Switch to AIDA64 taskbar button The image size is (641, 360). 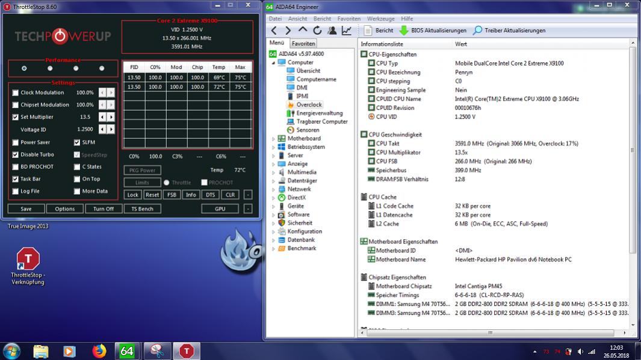point(127,351)
